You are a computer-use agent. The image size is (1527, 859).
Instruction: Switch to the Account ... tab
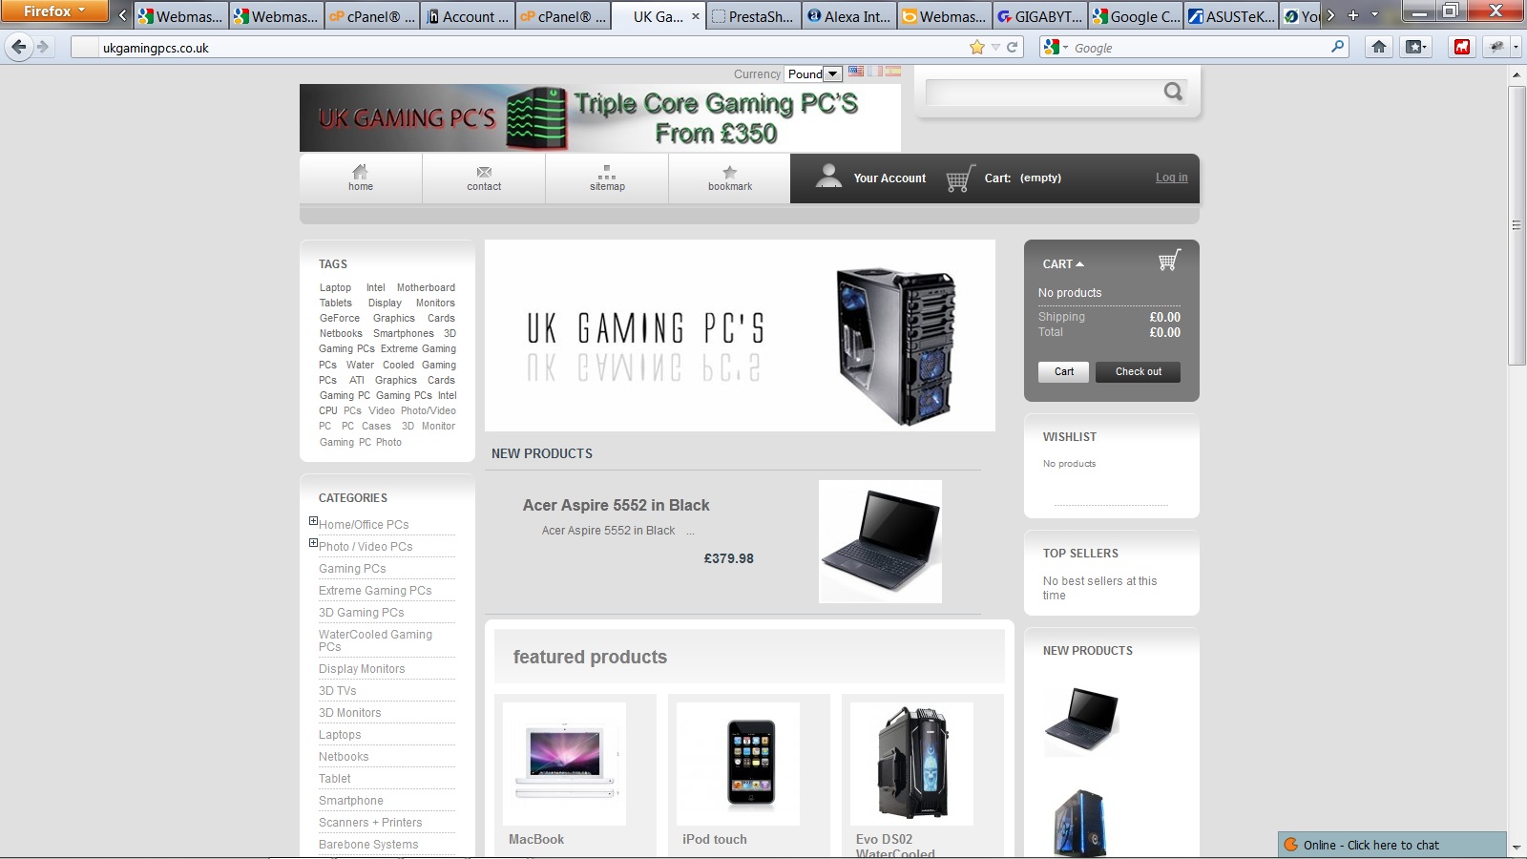pyautogui.click(x=467, y=16)
